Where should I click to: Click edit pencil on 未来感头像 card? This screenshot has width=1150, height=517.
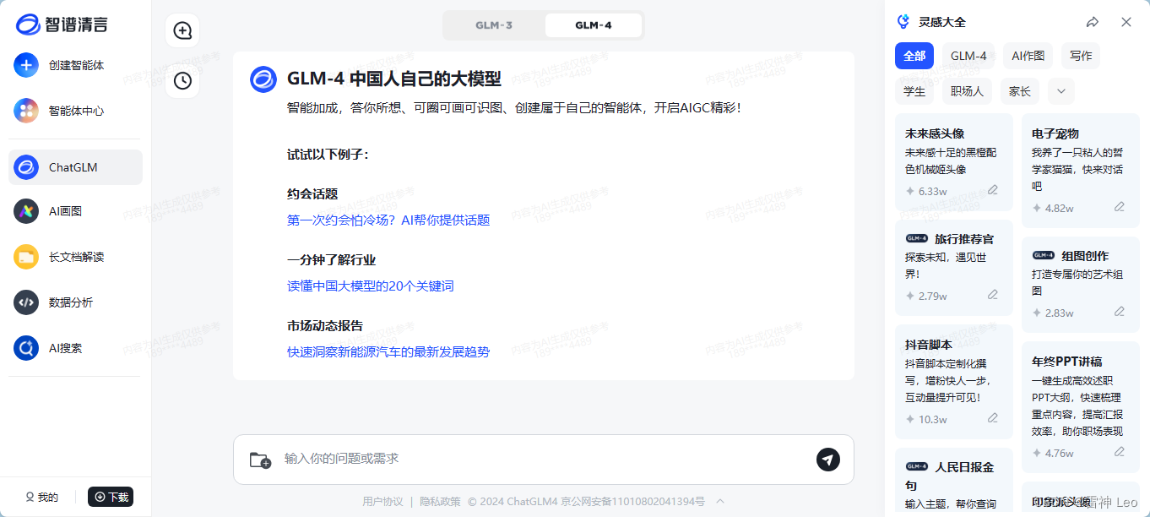point(993,190)
